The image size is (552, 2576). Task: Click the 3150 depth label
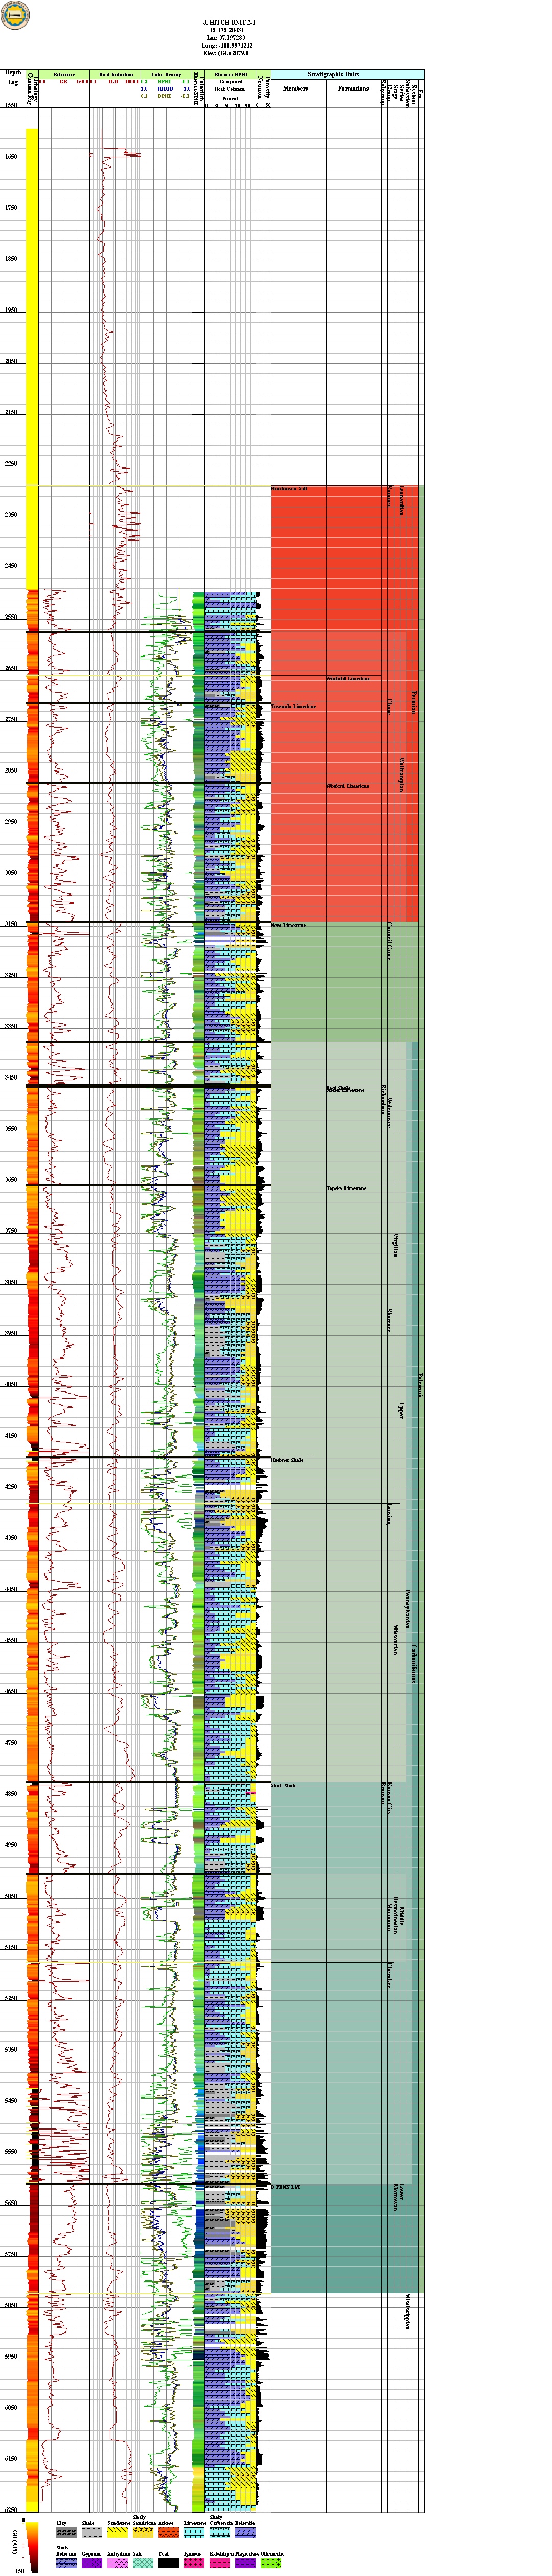click(11, 924)
